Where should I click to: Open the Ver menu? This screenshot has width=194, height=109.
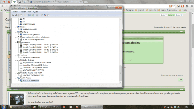click(29, 12)
